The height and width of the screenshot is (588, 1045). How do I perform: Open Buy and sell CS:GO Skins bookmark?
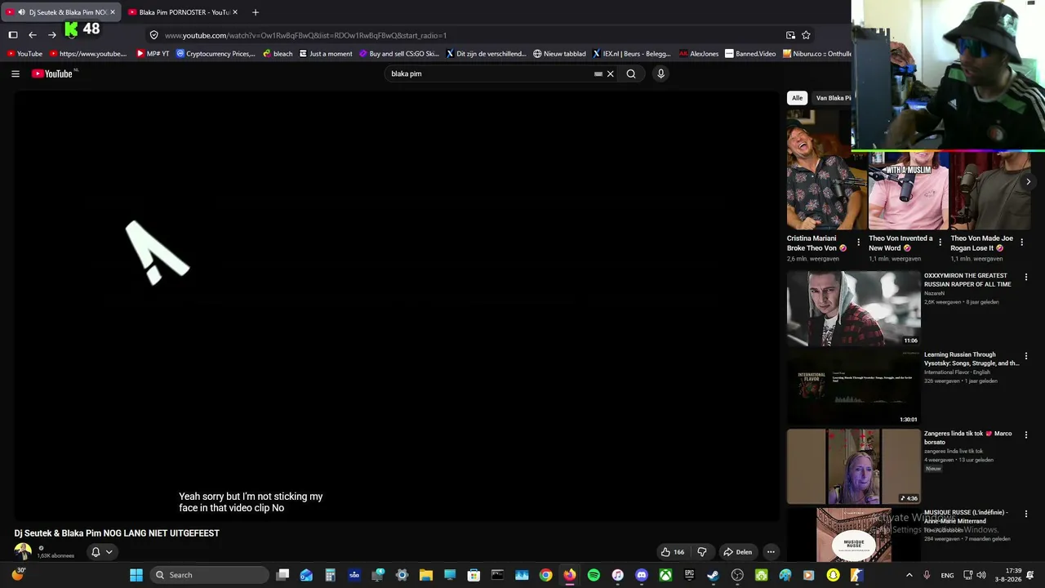pos(399,54)
